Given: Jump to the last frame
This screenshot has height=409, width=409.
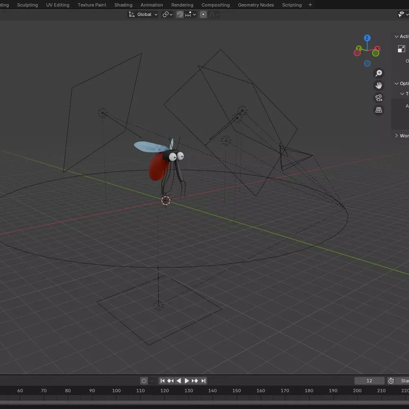Looking at the screenshot, I should [203, 381].
